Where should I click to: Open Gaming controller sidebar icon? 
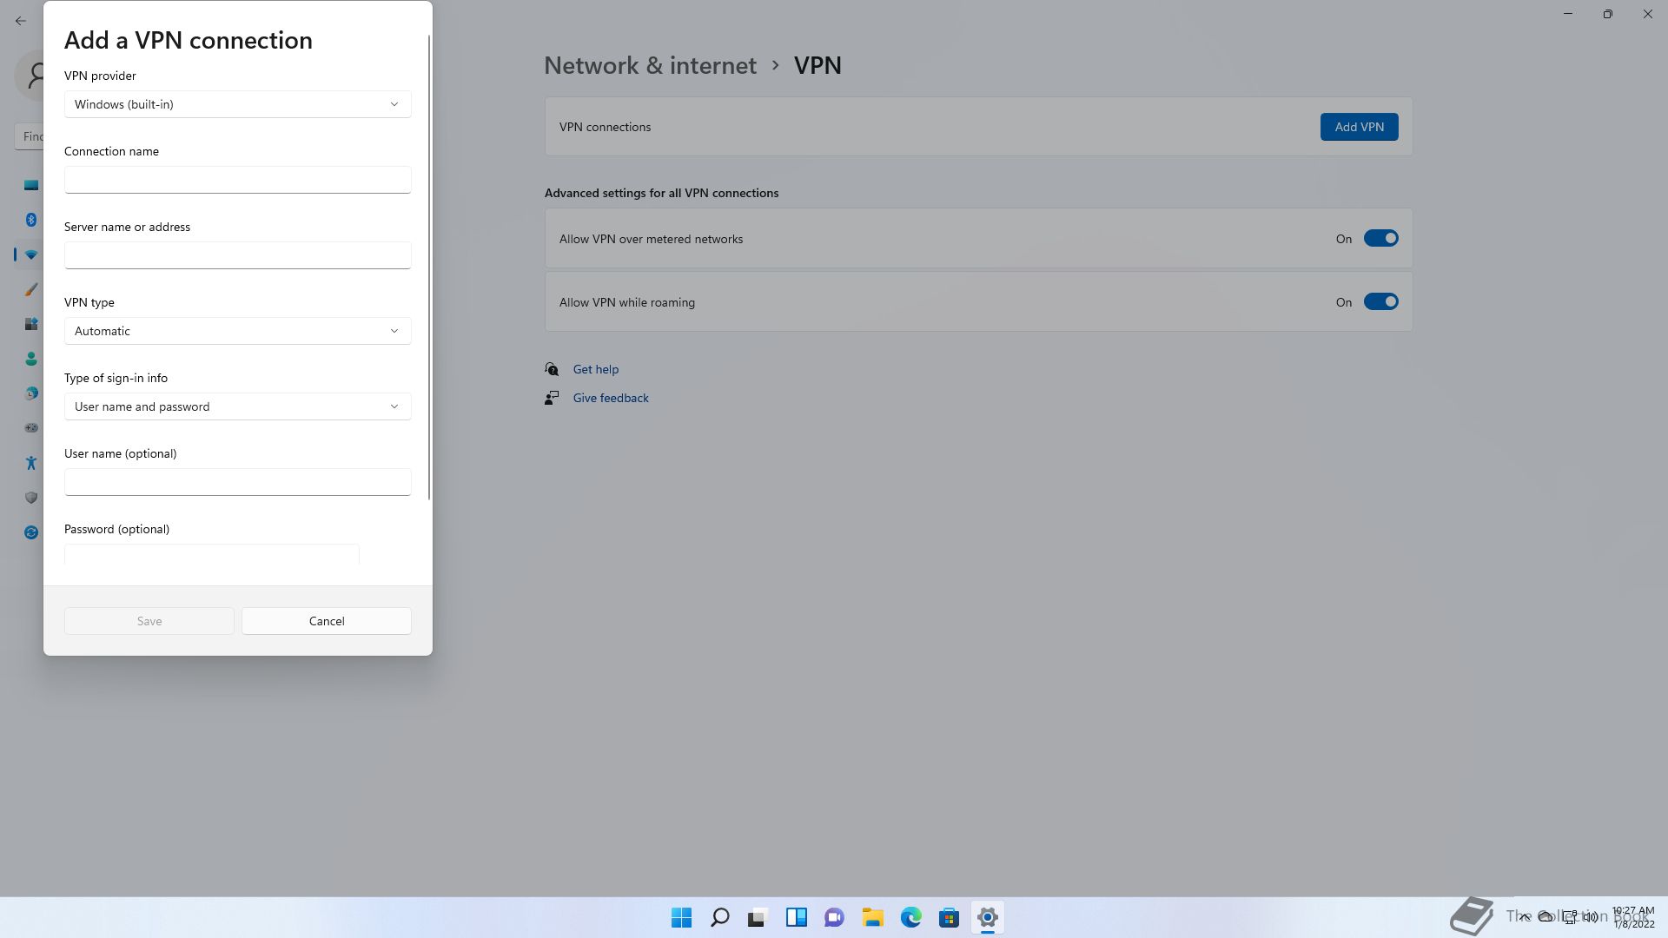pos(30,427)
